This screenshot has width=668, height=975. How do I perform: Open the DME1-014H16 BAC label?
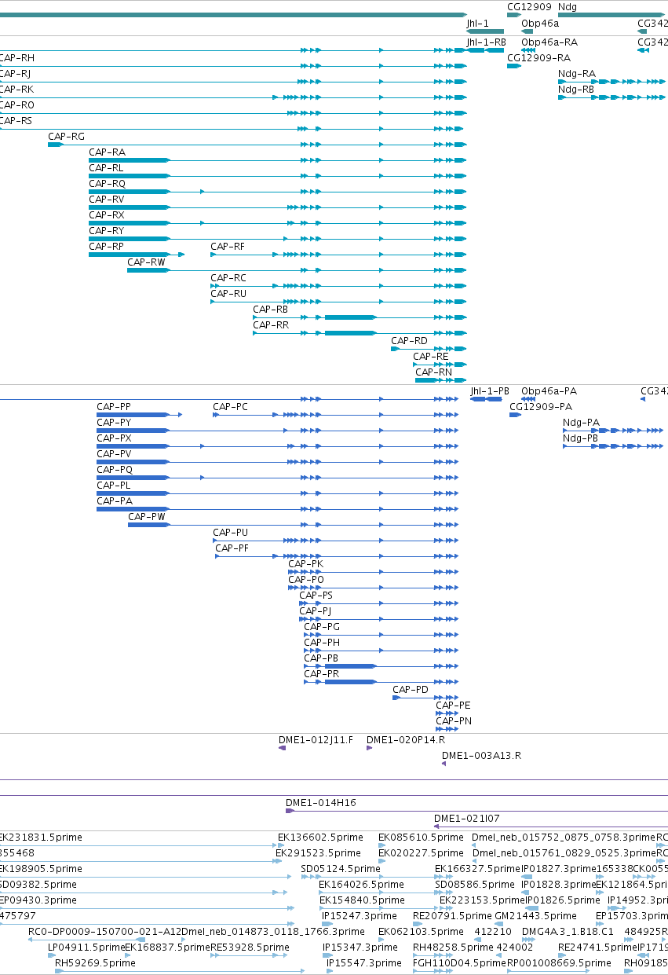pyautogui.click(x=321, y=803)
